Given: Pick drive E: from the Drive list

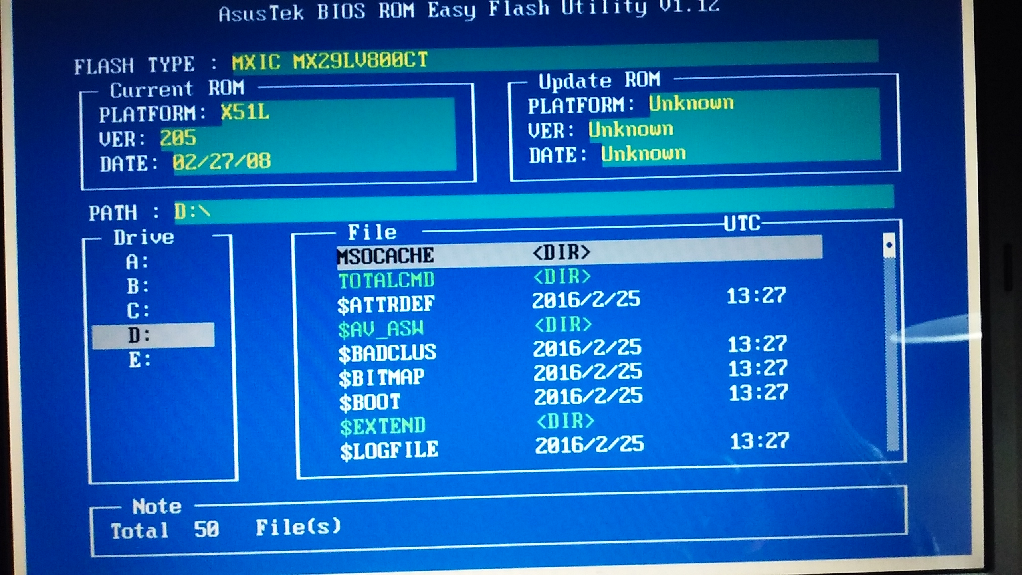Looking at the screenshot, I should [140, 360].
